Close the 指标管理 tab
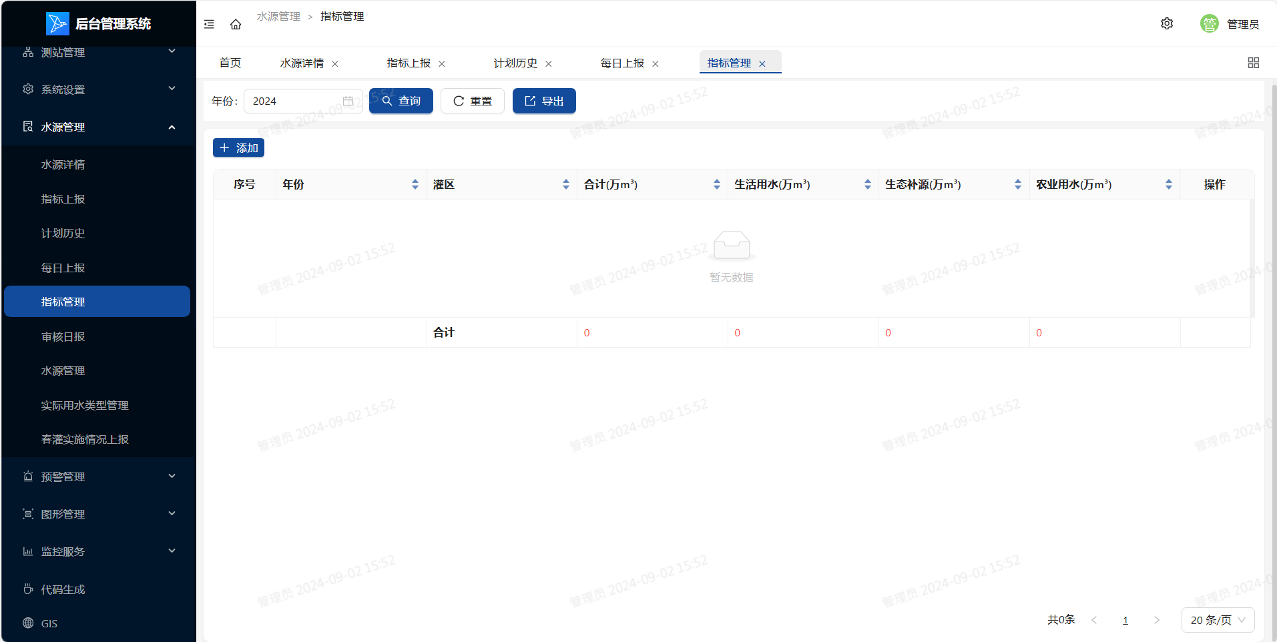The height and width of the screenshot is (642, 1277). pos(762,64)
